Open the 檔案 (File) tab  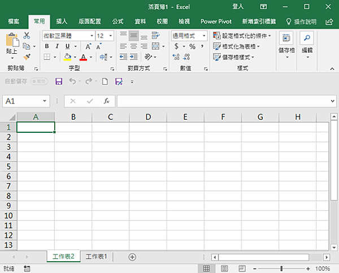[14, 21]
